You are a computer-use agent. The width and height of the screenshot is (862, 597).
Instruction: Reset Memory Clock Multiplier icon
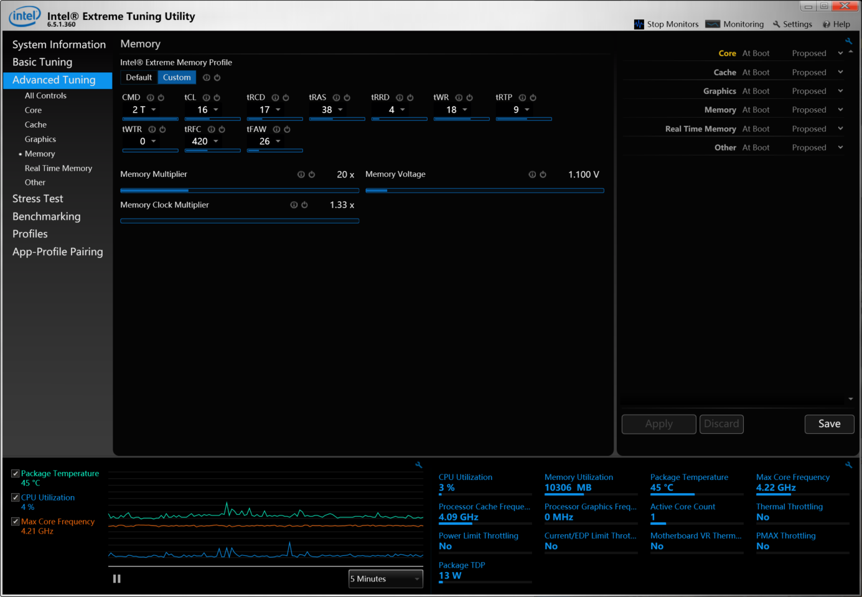coord(304,205)
